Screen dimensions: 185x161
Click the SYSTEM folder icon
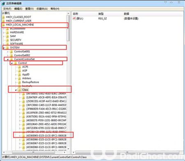coord(7,48)
